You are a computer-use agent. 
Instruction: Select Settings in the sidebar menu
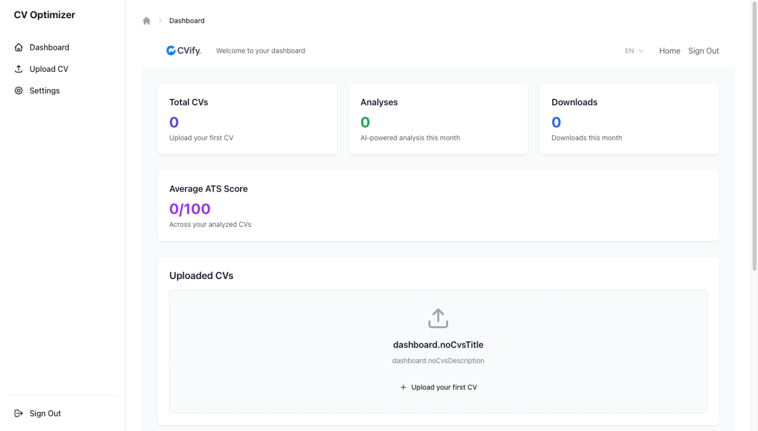pyautogui.click(x=45, y=91)
